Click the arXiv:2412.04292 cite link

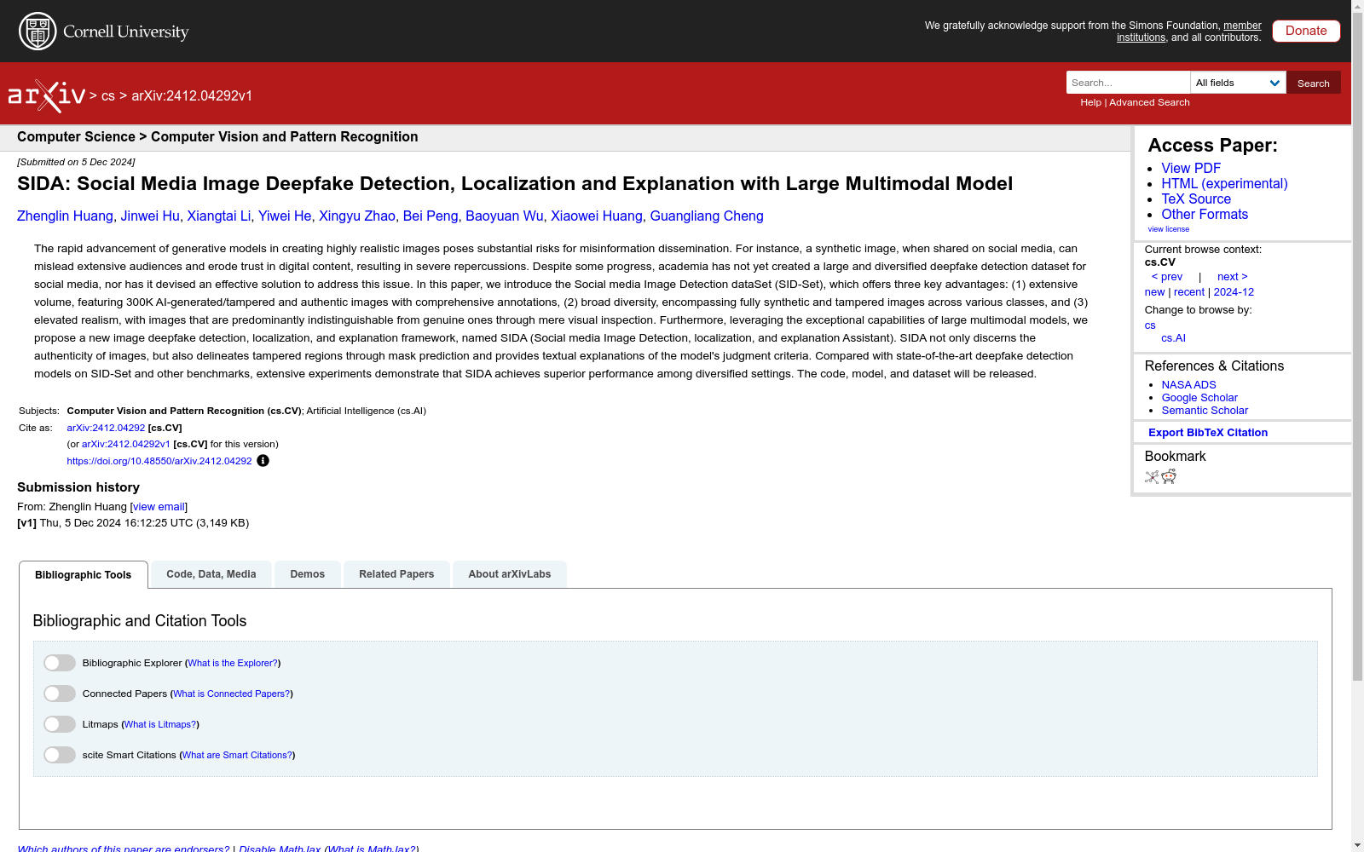[x=106, y=428]
